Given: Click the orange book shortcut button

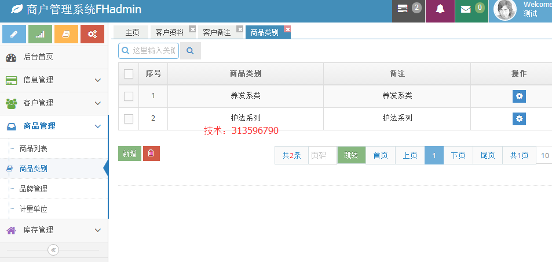Looking at the screenshot, I should click(66, 34).
